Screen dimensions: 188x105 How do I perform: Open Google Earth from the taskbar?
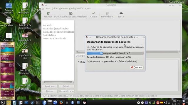(x=55, y=102)
